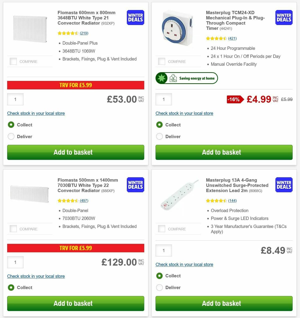This screenshot has width=300, height=318.
Task: Enable Compare for the Masterplug timer
Action: (x=161, y=61)
